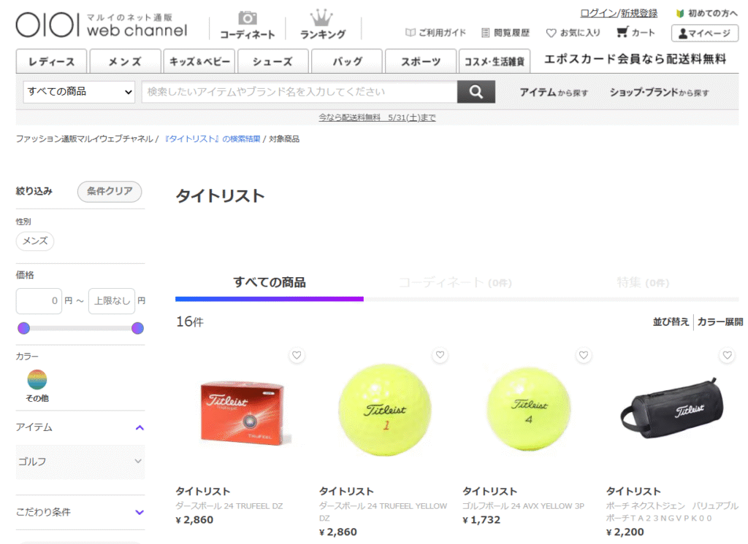The width and height of the screenshot is (748, 544).
Task: Open ご利用ガイド book icon link
Action: [435, 32]
